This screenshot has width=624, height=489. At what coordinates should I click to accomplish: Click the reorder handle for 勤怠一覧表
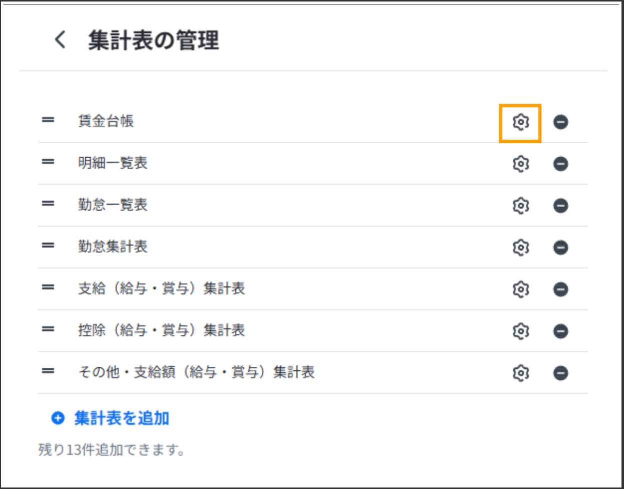48,204
